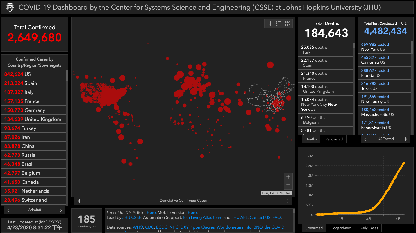
Task: Open the JHU CSSE link
Action: 132,217
